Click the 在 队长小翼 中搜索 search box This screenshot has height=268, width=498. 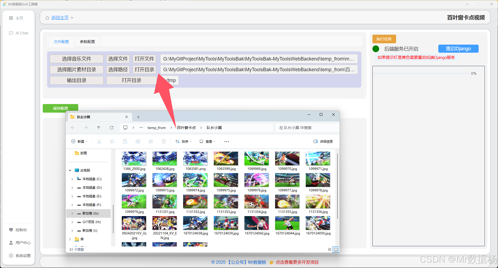tap(307, 128)
